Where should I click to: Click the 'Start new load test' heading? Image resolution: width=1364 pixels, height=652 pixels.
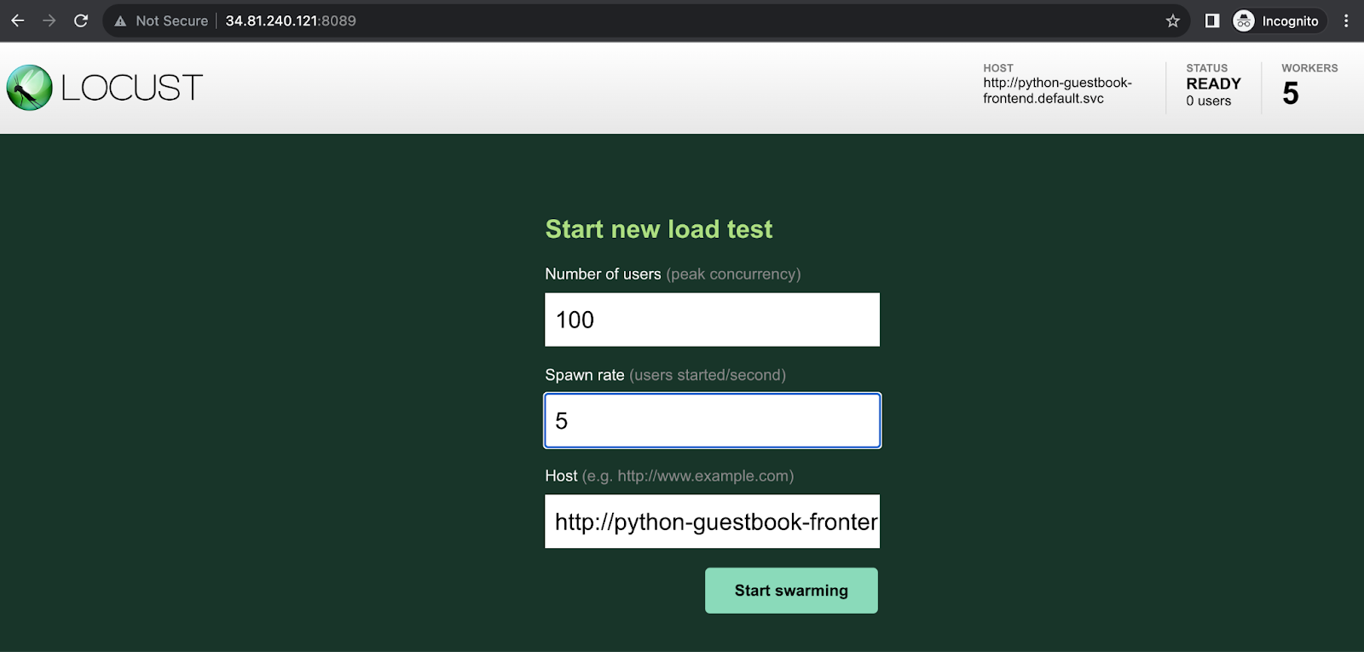(x=659, y=229)
